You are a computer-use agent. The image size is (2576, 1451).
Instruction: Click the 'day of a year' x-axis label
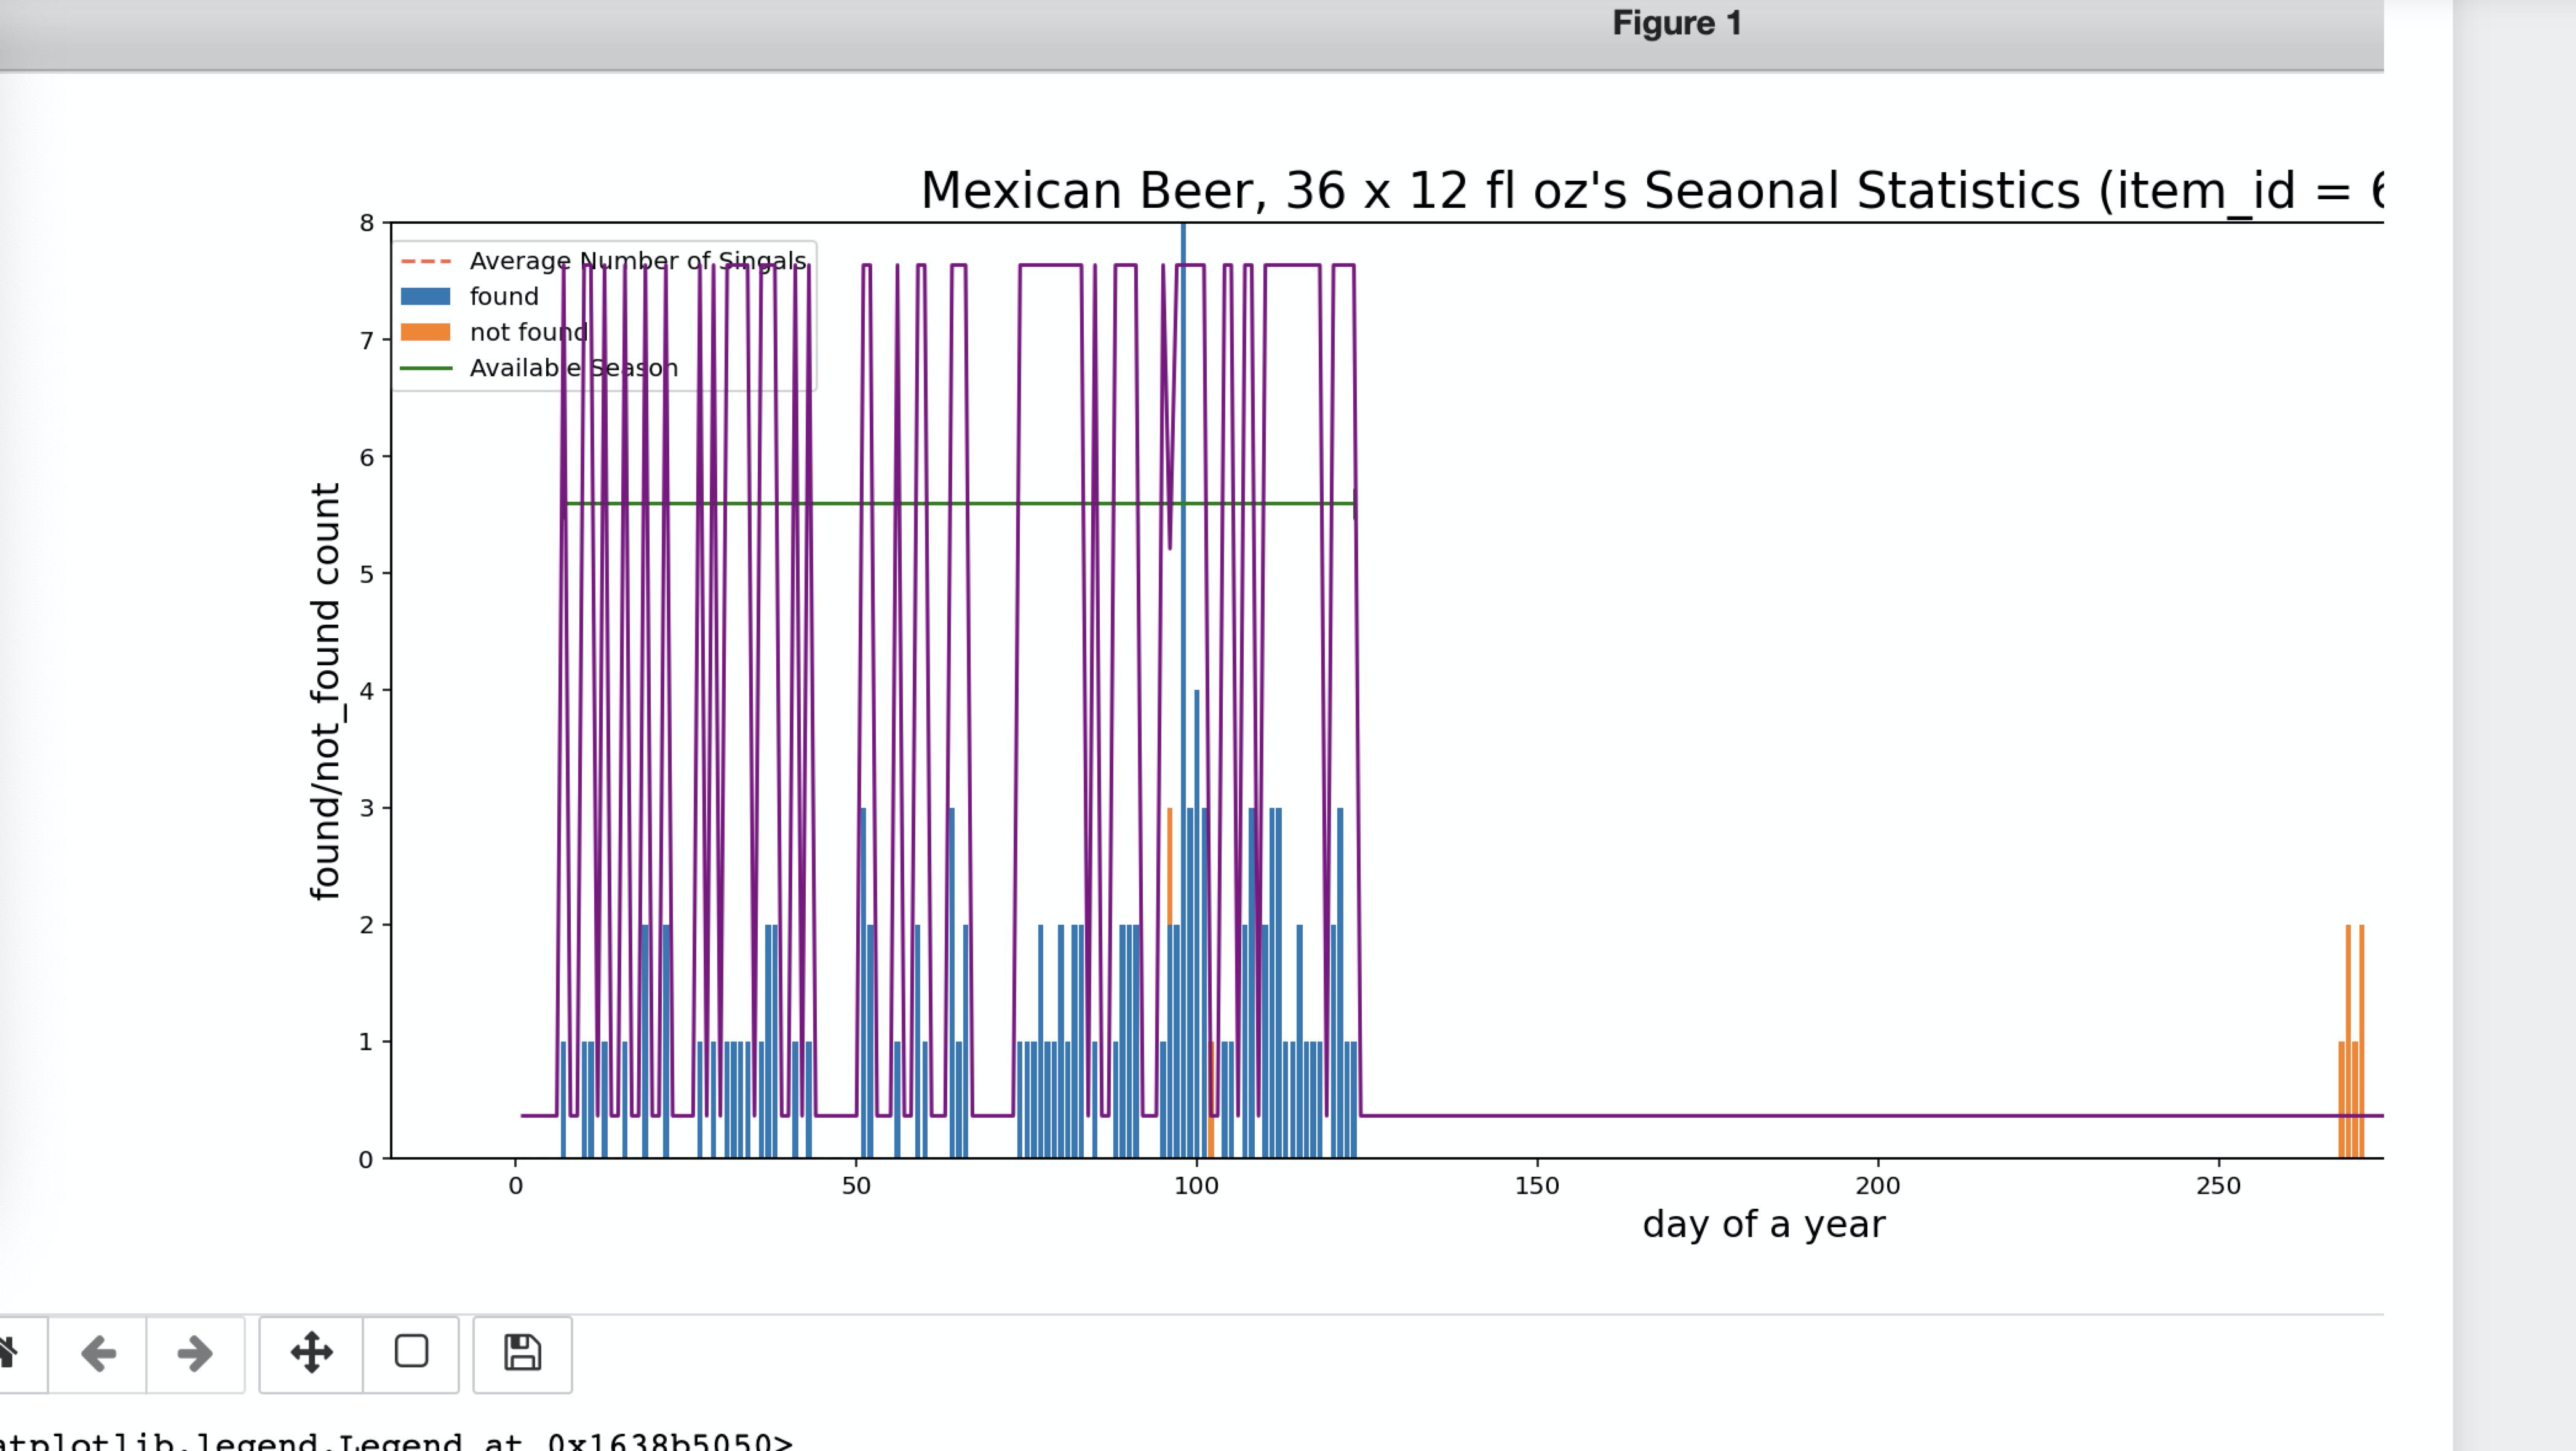pos(1764,1224)
